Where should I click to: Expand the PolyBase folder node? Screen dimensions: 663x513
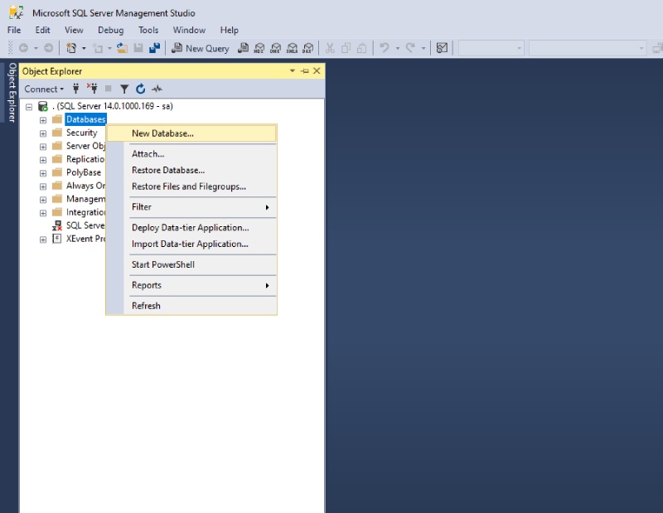[x=43, y=172]
